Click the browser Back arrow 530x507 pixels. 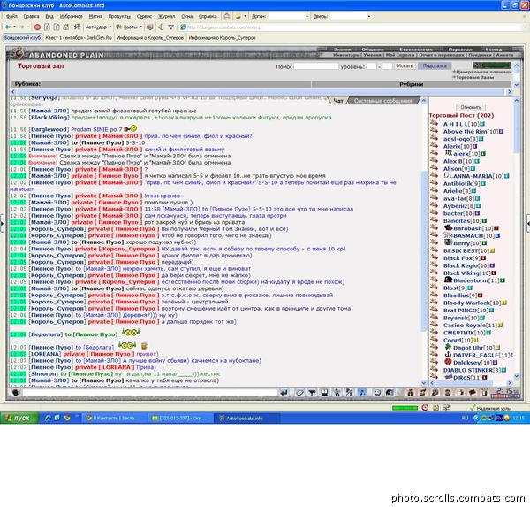tap(8, 27)
